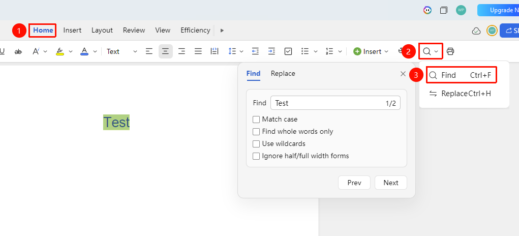This screenshot has height=236, width=519.
Task: Click the distributed alignment icon
Action: pyautogui.click(x=215, y=51)
